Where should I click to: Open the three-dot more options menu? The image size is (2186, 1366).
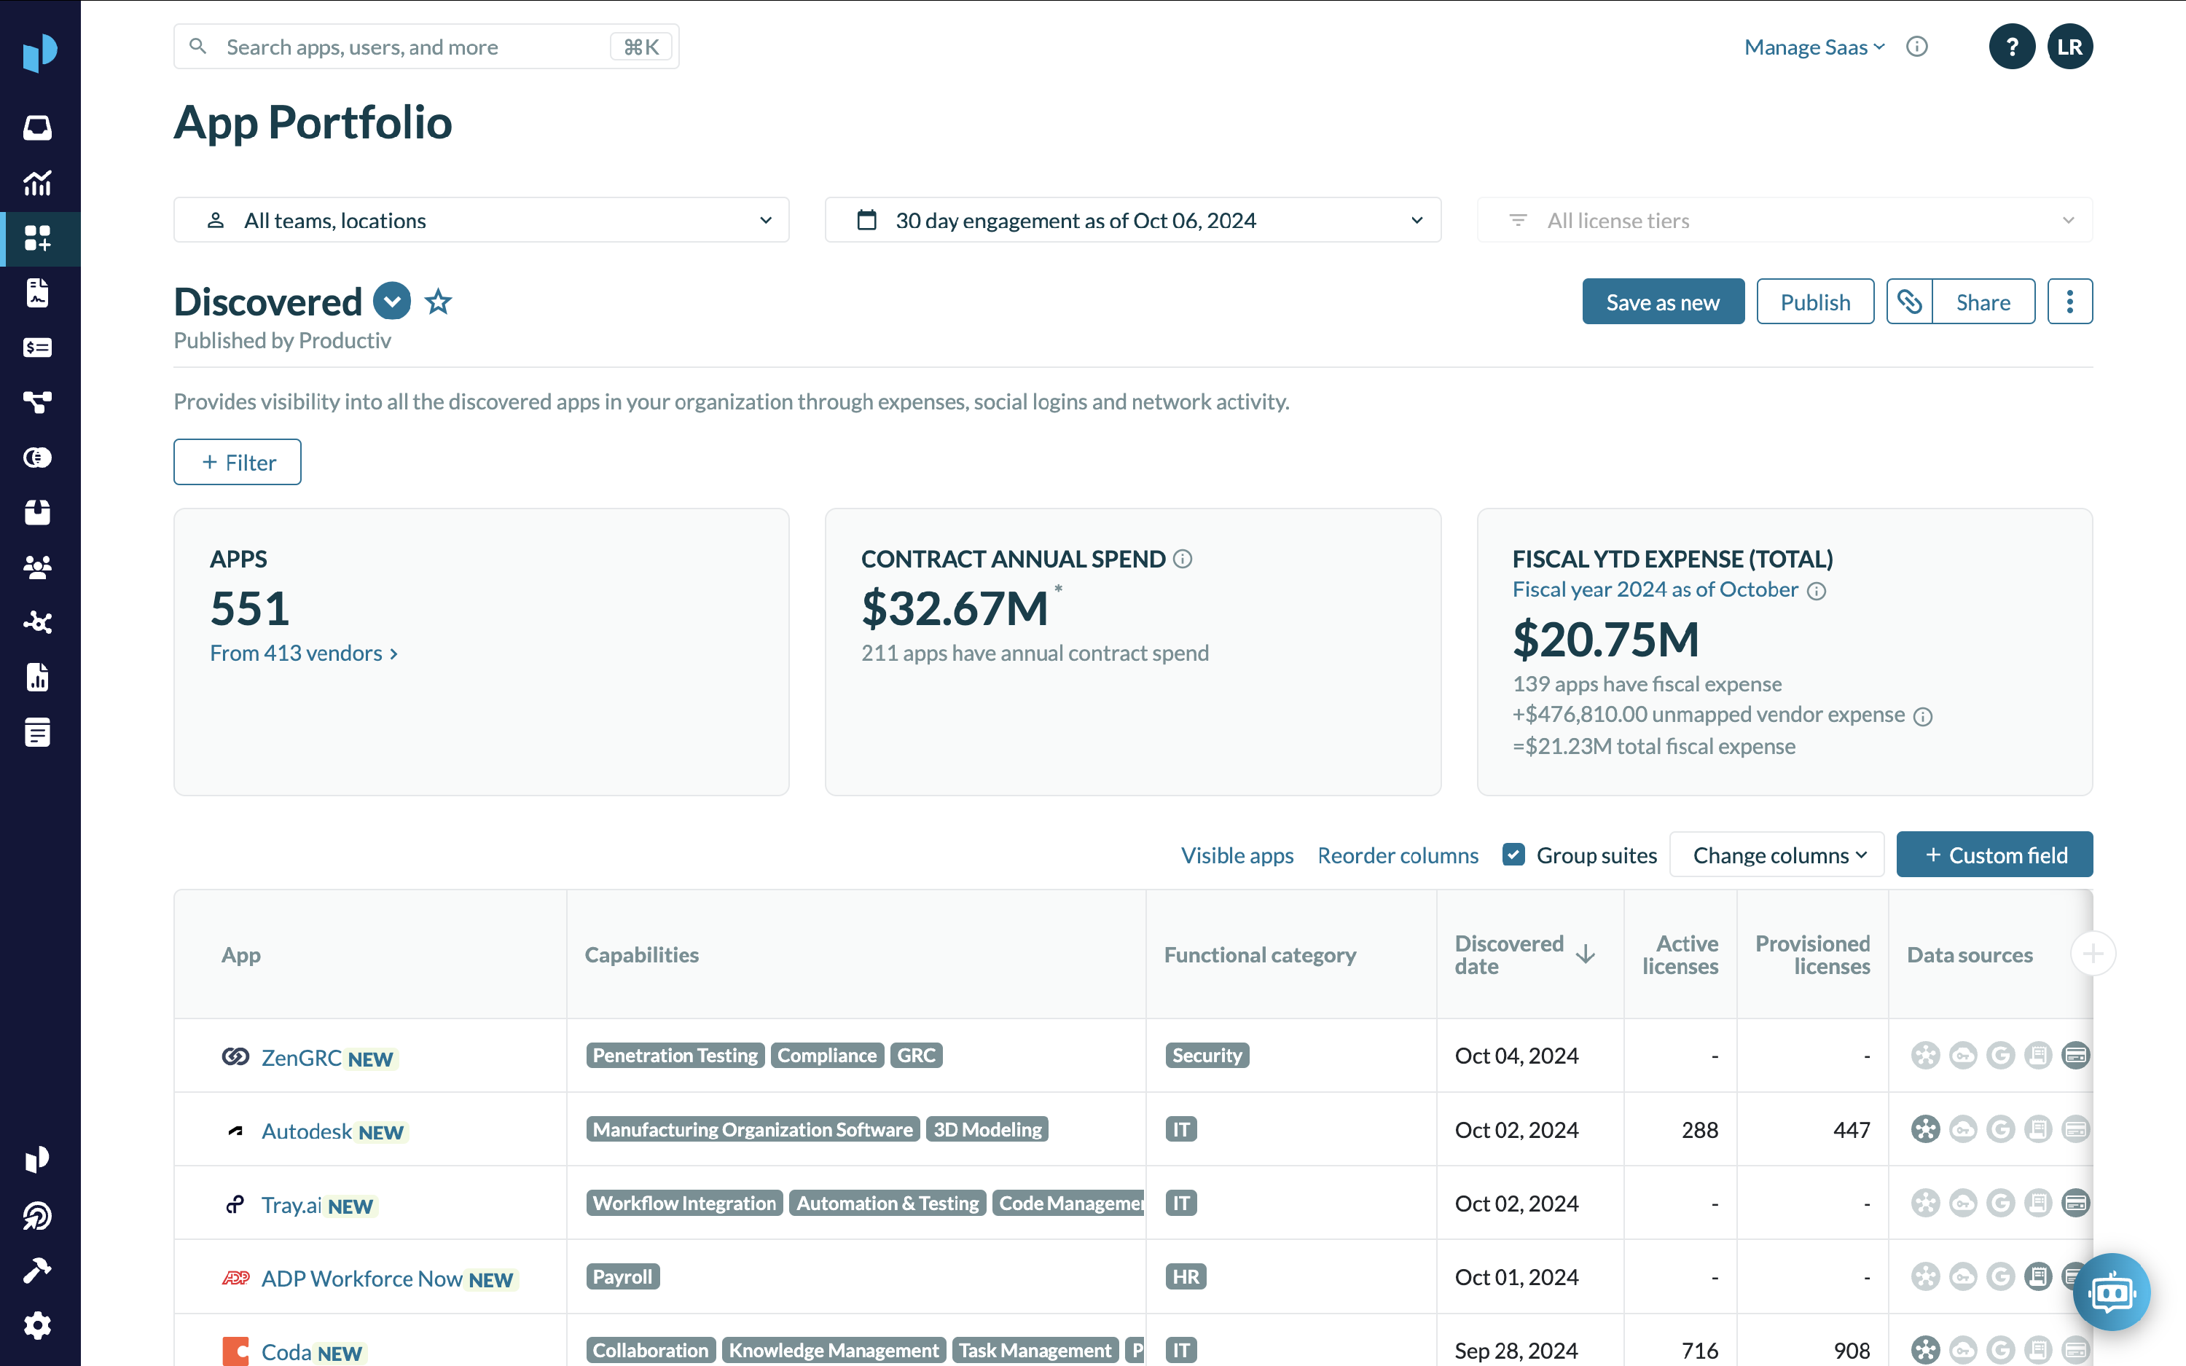(2069, 302)
